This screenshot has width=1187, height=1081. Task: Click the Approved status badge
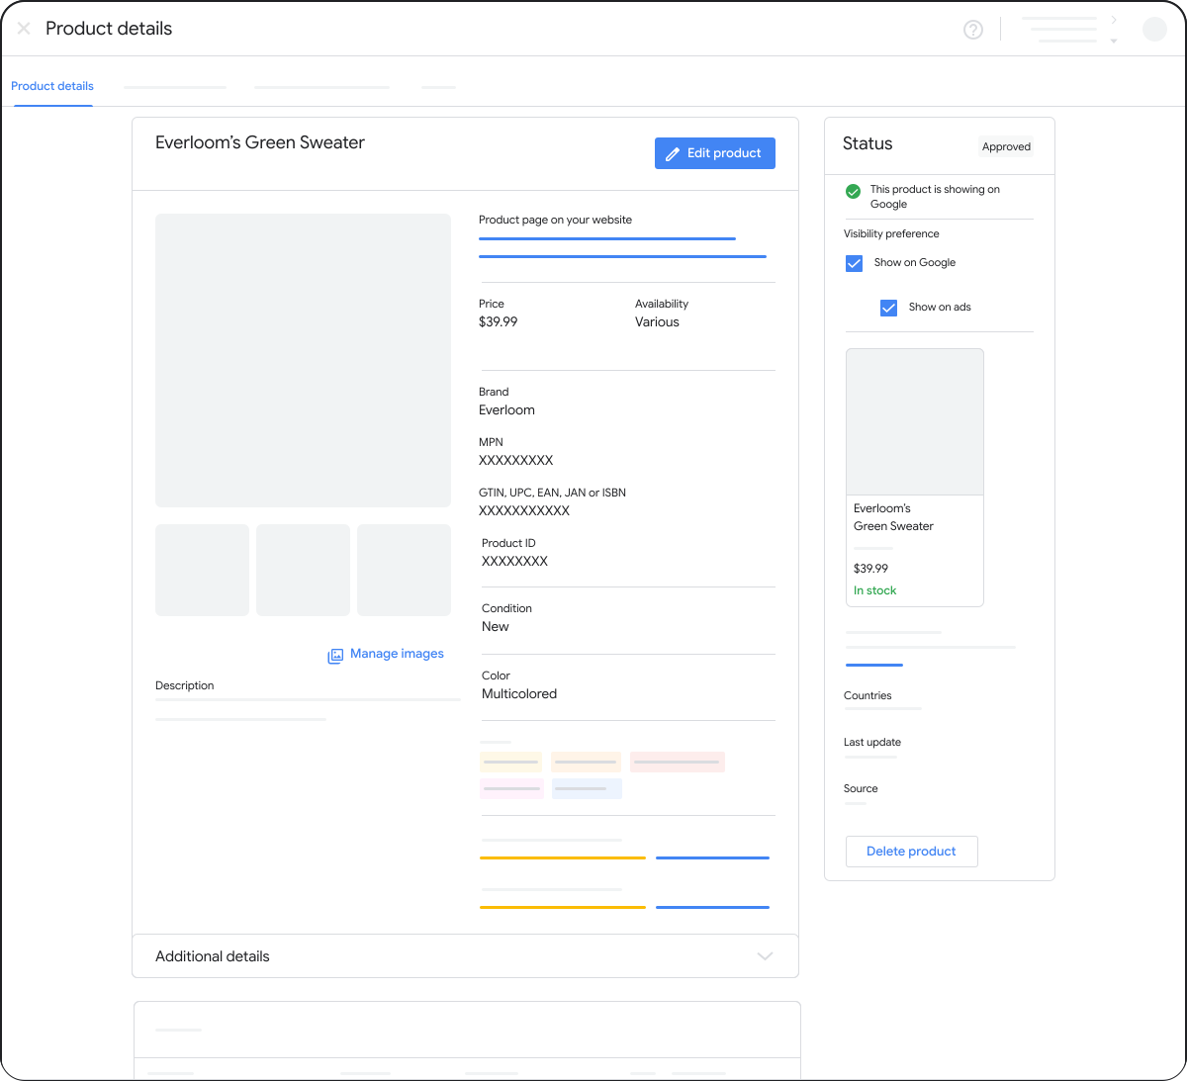(x=1006, y=146)
